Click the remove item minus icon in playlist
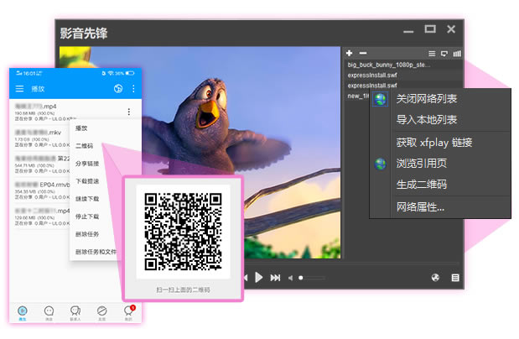The height and width of the screenshot is (339, 519). 362,53
